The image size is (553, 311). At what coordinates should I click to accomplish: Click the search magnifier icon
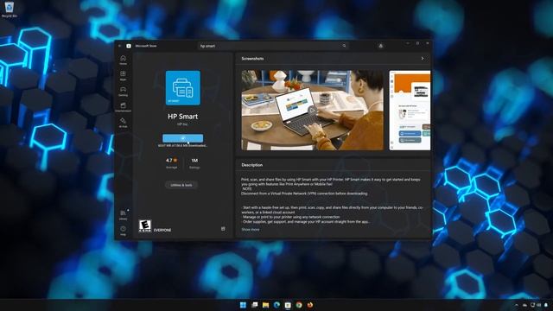(344, 46)
